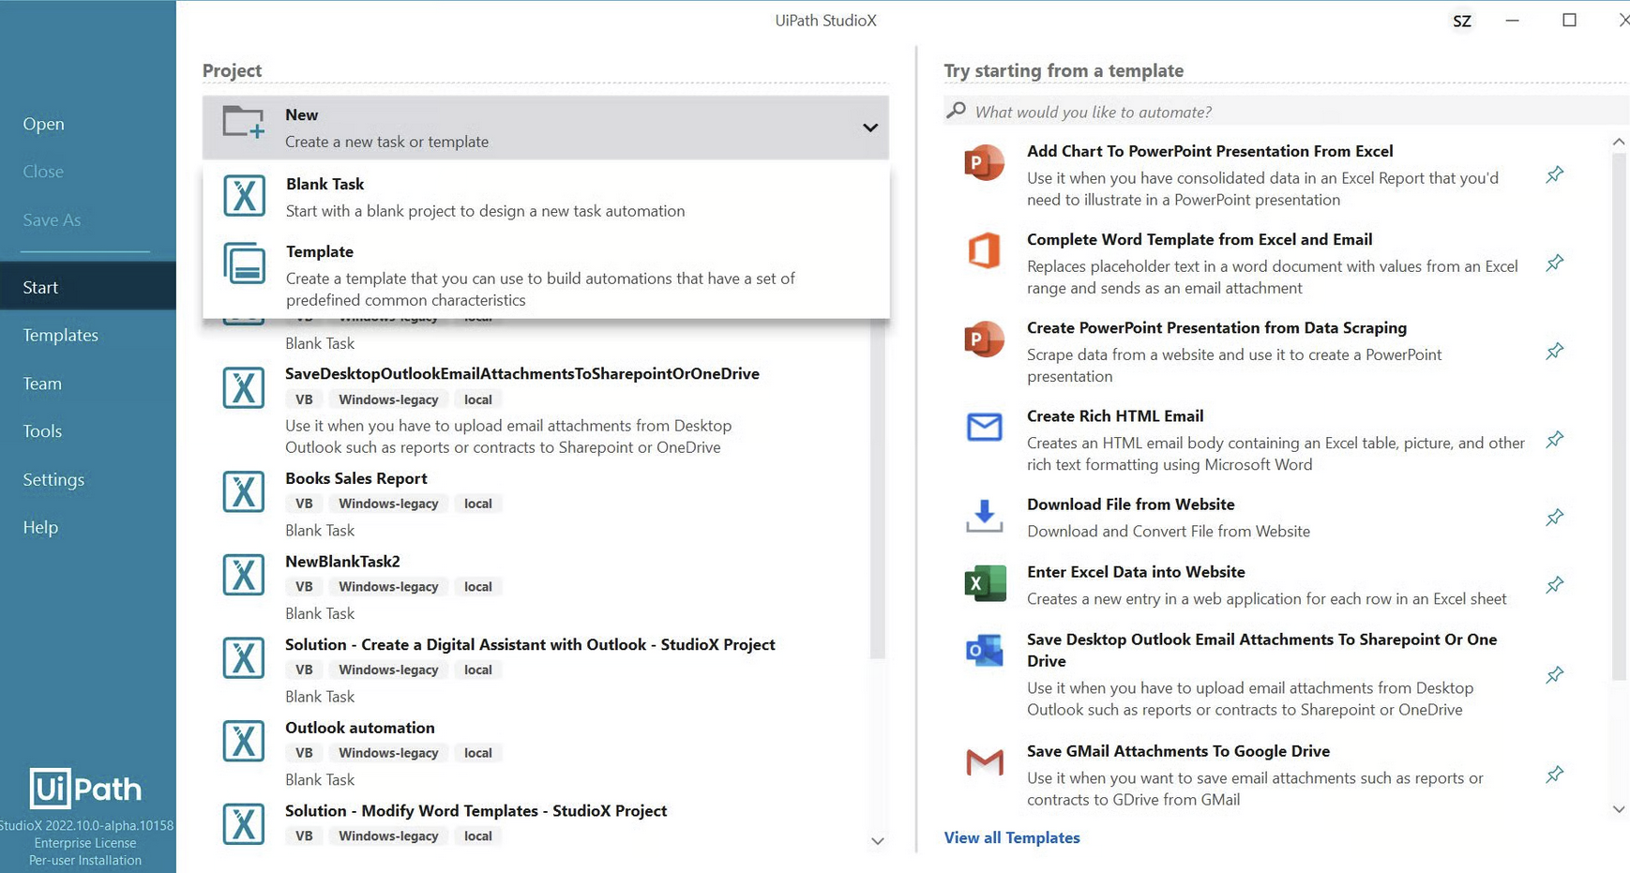Click mail icon for Rich HTML Email

984,428
